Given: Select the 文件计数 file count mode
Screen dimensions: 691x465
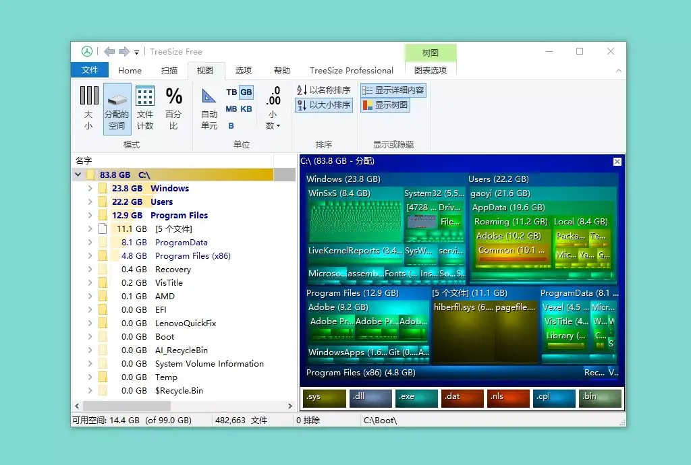Looking at the screenshot, I should (x=145, y=108).
